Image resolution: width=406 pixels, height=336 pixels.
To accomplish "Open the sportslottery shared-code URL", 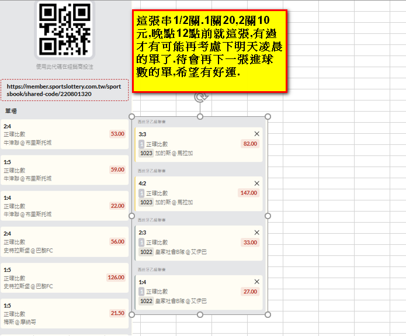I will click(x=64, y=90).
